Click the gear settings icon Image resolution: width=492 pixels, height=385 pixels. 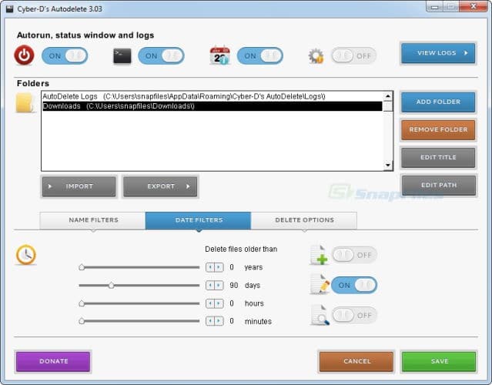[316, 56]
